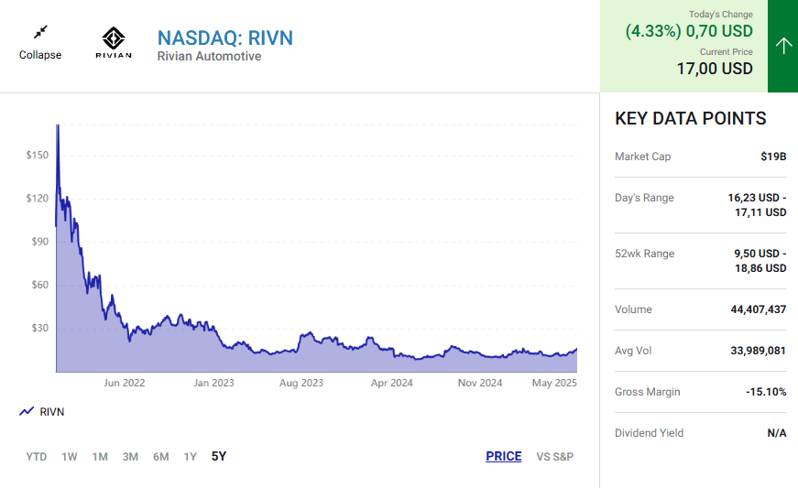The width and height of the screenshot is (798, 488).
Task: Switch chart to PRICE view
Action: [x=503, y=456]
